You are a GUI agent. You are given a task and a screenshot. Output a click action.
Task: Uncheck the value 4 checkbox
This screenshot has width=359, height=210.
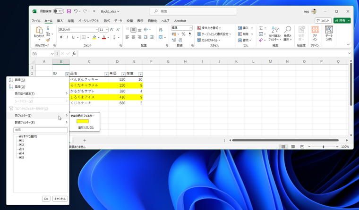[x=20, y=153]
